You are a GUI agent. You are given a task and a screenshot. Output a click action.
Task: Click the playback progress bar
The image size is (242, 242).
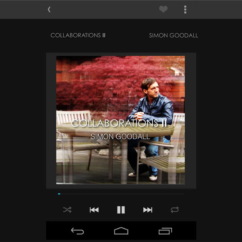(x=121, y=194)
